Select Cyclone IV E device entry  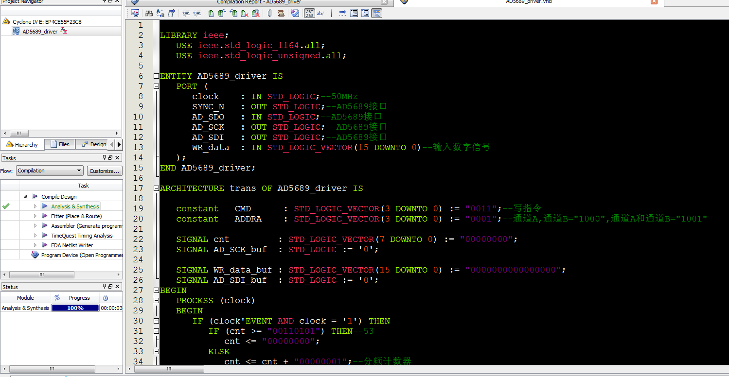click(x=47, y=22)
